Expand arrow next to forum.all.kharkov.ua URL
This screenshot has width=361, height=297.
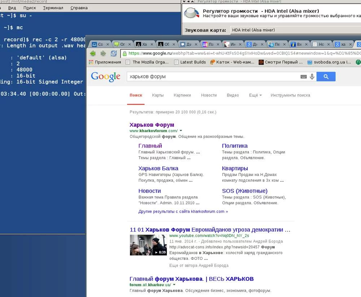point(174,285)
